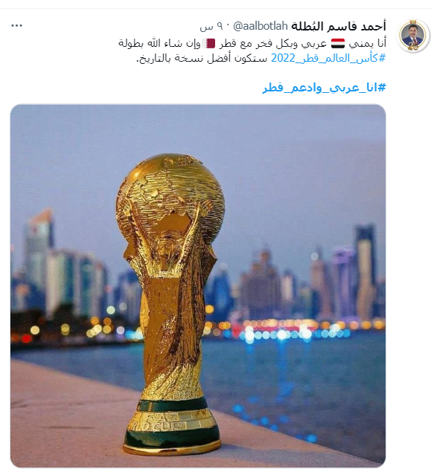The width and height of the screenshot is (431, 472).
Task: Open profile via name أحمد قاسم البُطلة
Action: [x=339, y=26]
